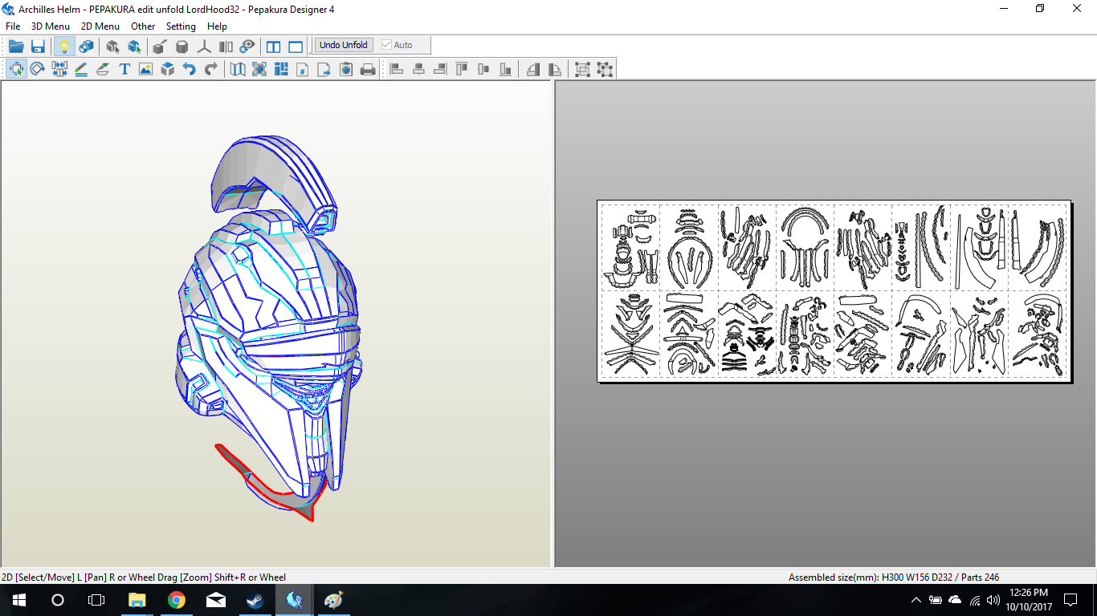Click the blue 3D cube icon
The width and height of the screenshot is (1097, 616).
pyautogui.click(x=167, y=69)
